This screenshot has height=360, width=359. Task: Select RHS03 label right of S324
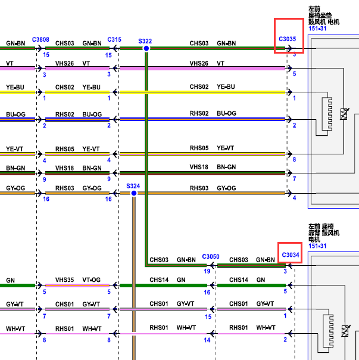[199, 188]
